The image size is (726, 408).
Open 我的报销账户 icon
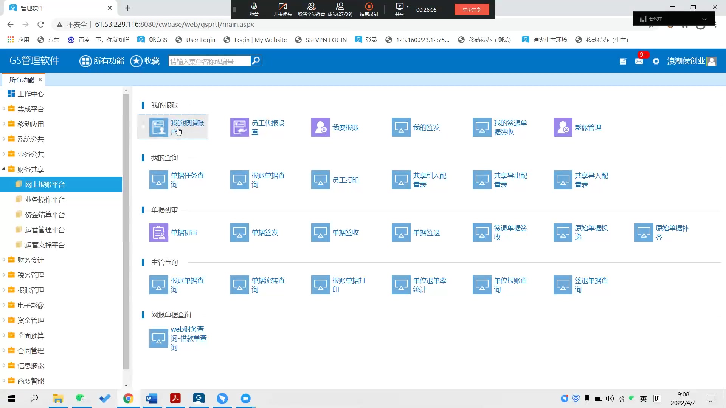tap(159, 127)
